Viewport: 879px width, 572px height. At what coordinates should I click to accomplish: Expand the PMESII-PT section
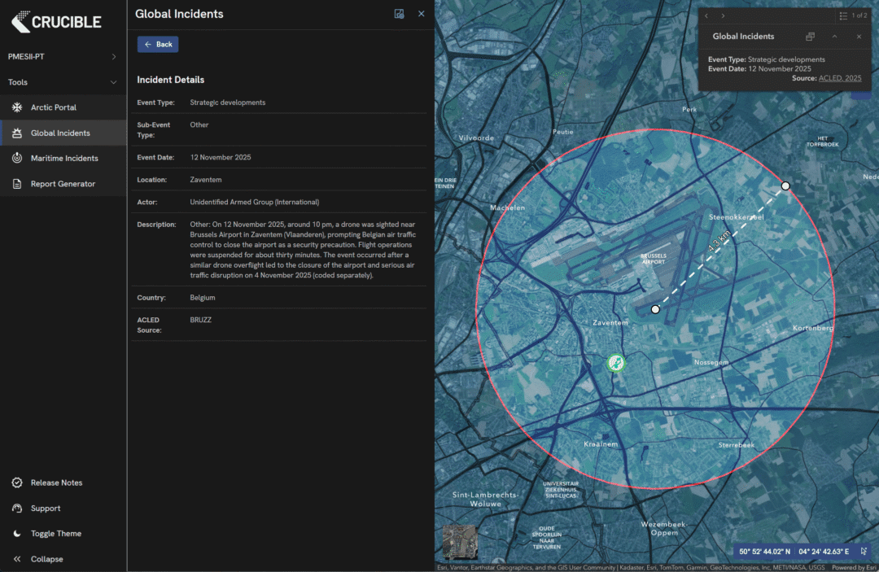(x=113, y=57)
